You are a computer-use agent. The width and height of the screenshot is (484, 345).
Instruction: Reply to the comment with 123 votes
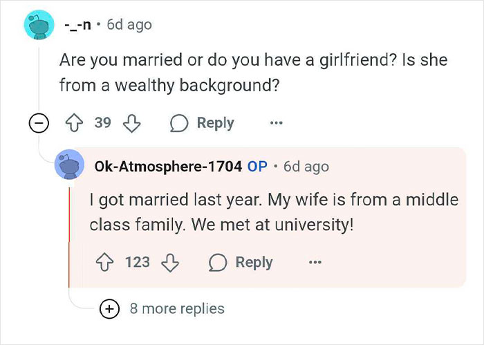[x=241, y=262]
